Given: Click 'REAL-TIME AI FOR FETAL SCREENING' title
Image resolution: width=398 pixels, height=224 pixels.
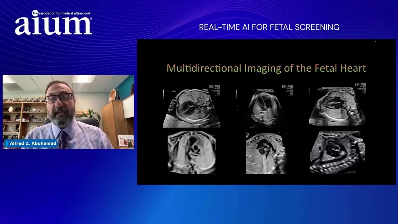Looking at the screenshot, I should pos(269,27).
